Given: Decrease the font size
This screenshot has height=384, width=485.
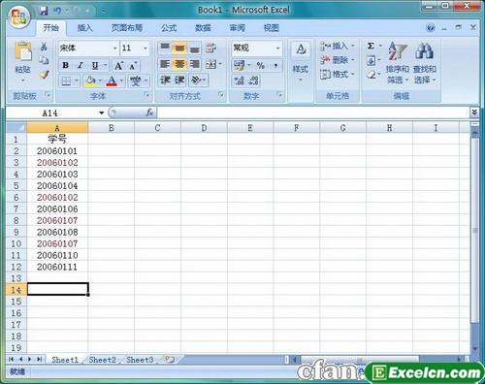Looking at the screenshot, I should [x=133, y=66].
